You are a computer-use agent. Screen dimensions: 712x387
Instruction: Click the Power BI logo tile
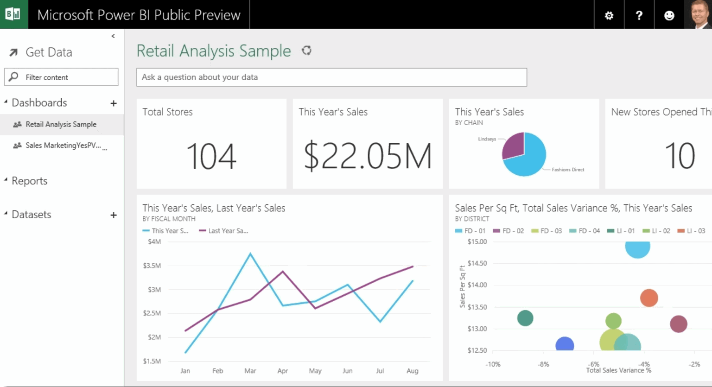[14, 14]
